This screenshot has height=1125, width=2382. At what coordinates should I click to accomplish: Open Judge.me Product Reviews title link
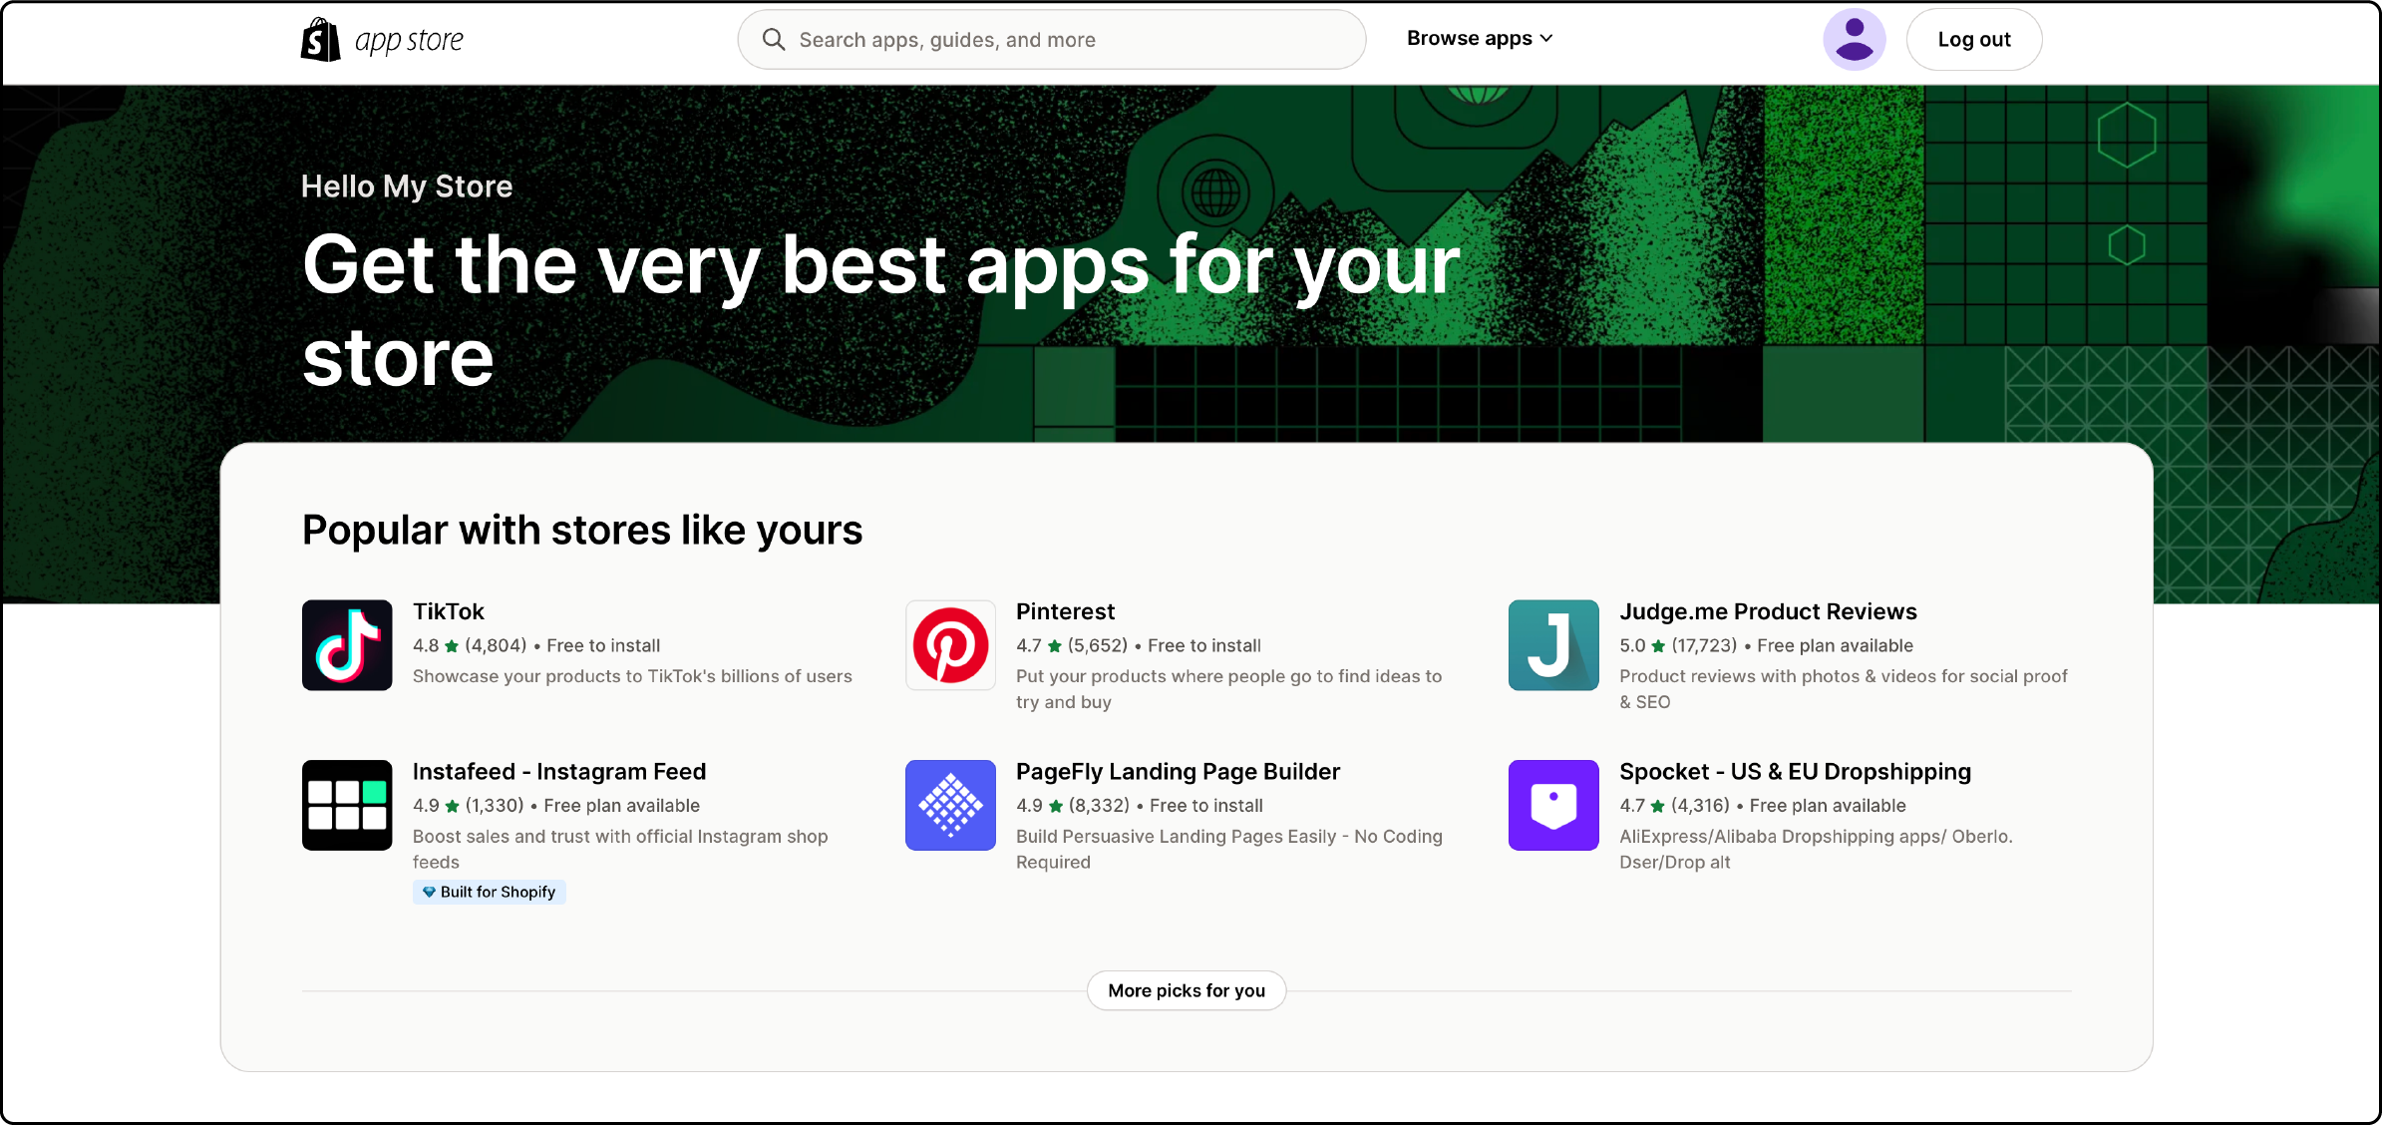tap(1768, 611)
